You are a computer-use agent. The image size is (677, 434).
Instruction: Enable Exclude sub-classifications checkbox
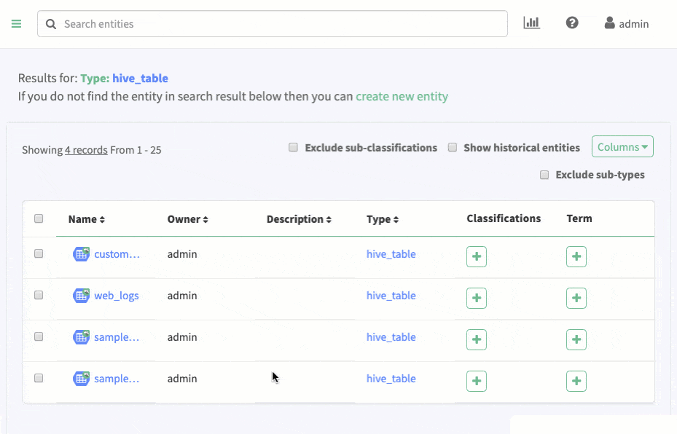coord(293,147)
